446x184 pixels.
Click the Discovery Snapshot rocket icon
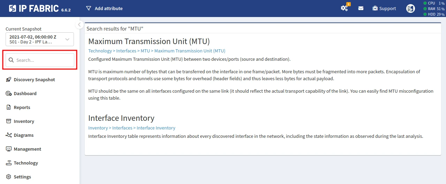click(9, 80)
